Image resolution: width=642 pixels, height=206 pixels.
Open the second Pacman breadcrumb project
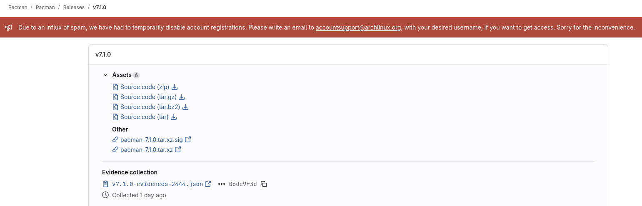pyautogui.click(x=45, y=7)
